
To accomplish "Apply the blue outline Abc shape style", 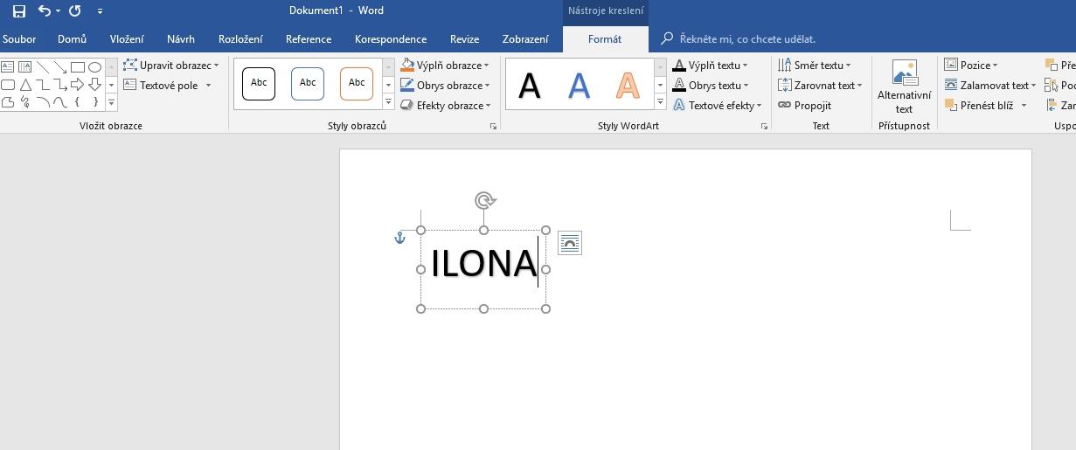I will click(x=308, y=84).
